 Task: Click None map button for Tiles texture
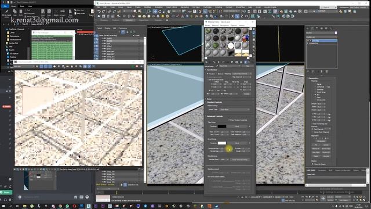point(237,127)
